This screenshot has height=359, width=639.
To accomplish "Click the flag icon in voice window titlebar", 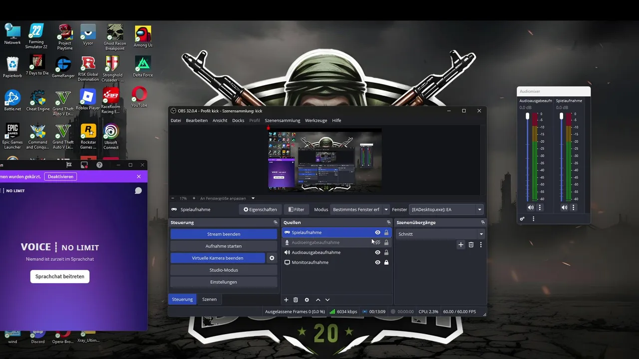I will point(69,165).
